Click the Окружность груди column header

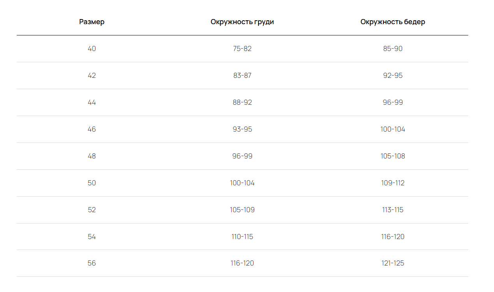[x=242, y=22]
